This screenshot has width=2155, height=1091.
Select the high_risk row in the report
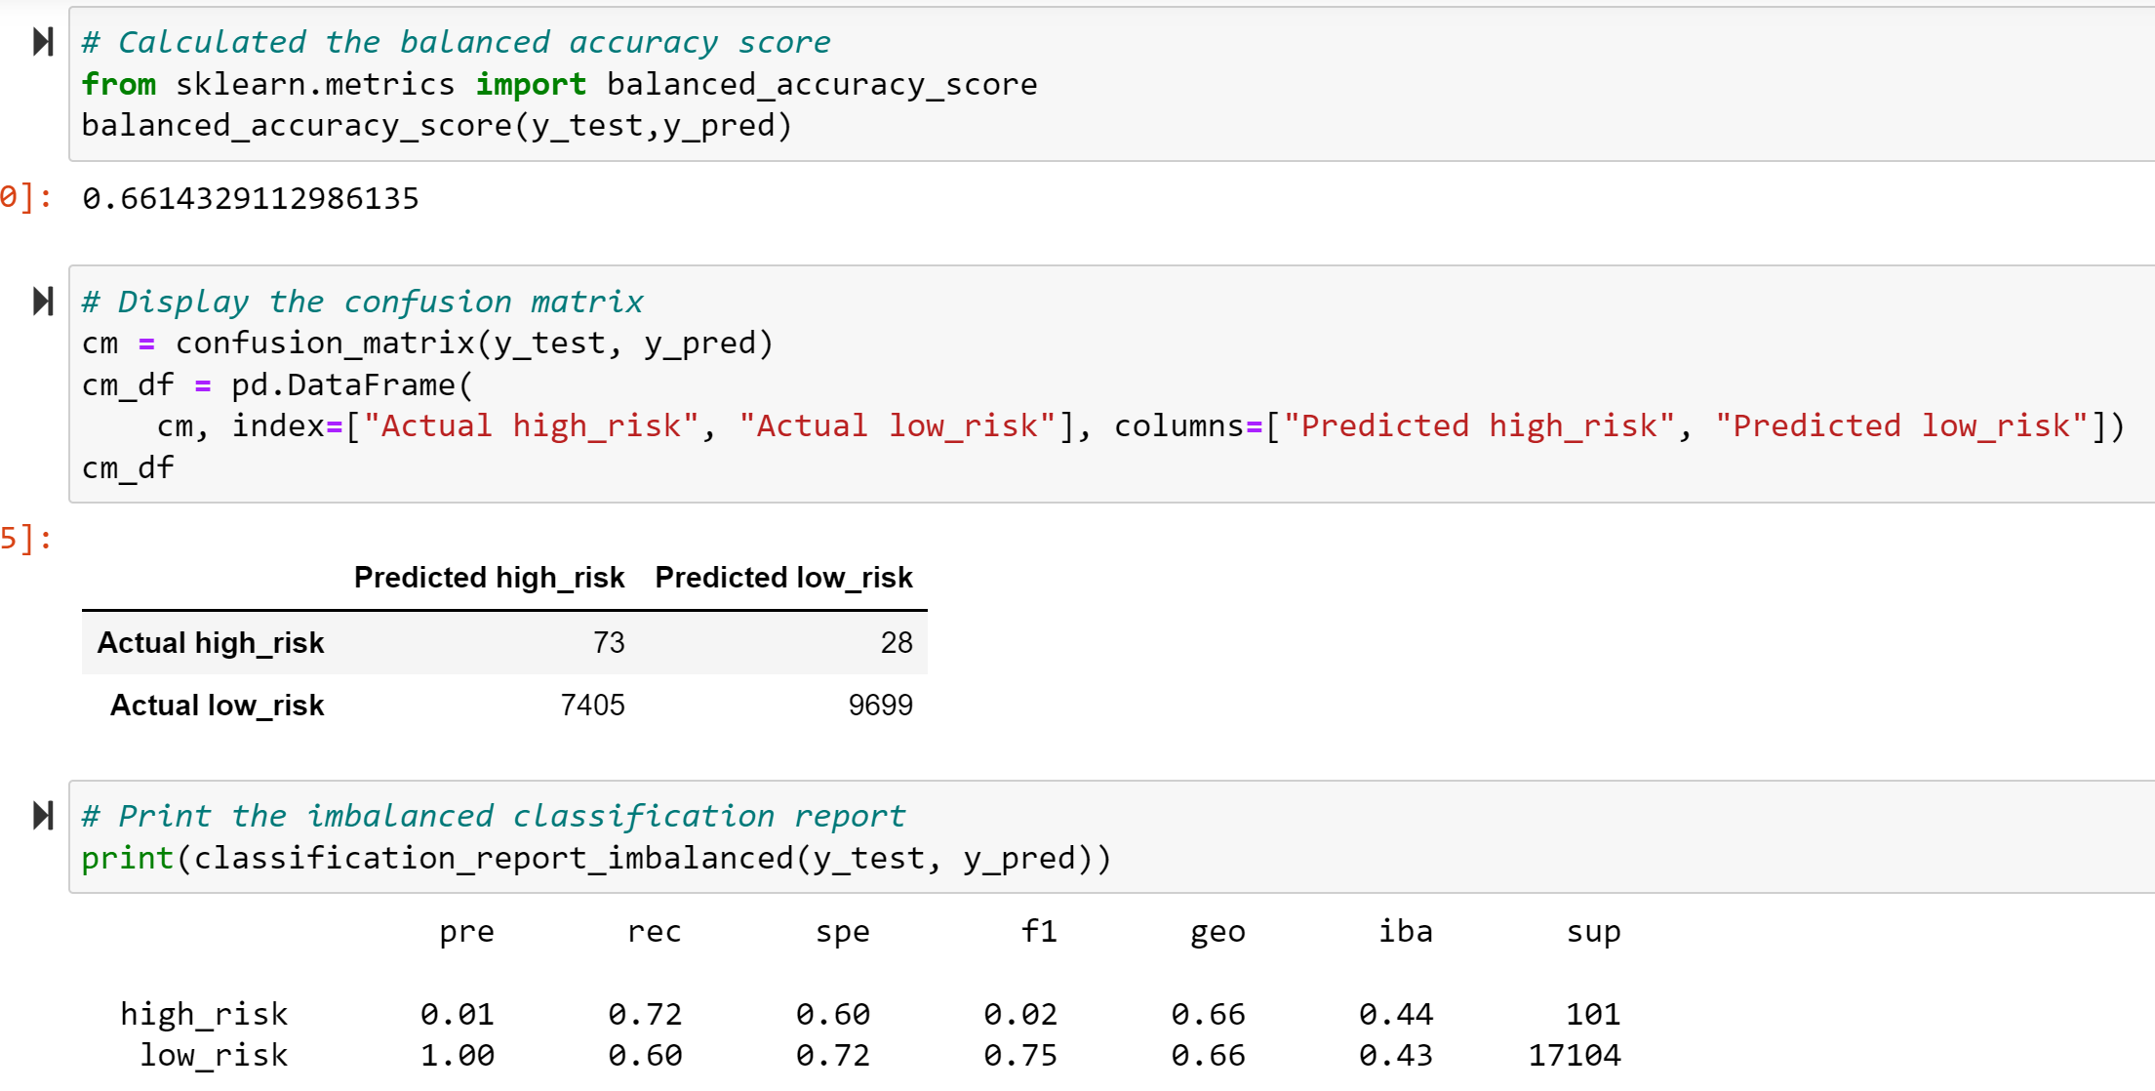203,1014
